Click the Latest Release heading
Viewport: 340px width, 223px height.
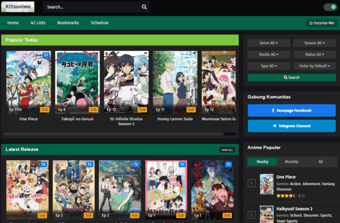pos(22,149)
